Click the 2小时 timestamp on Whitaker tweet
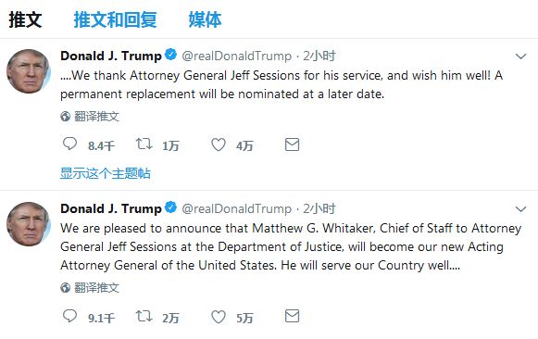 319,208
